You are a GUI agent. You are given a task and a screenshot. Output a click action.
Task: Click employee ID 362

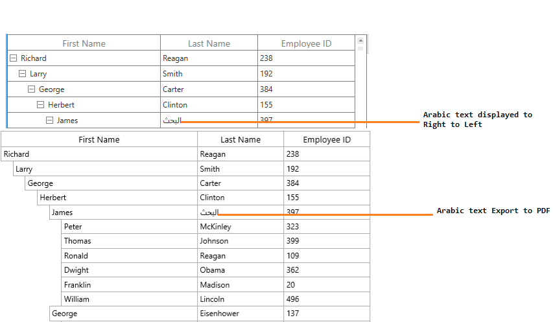click(327, 270)
